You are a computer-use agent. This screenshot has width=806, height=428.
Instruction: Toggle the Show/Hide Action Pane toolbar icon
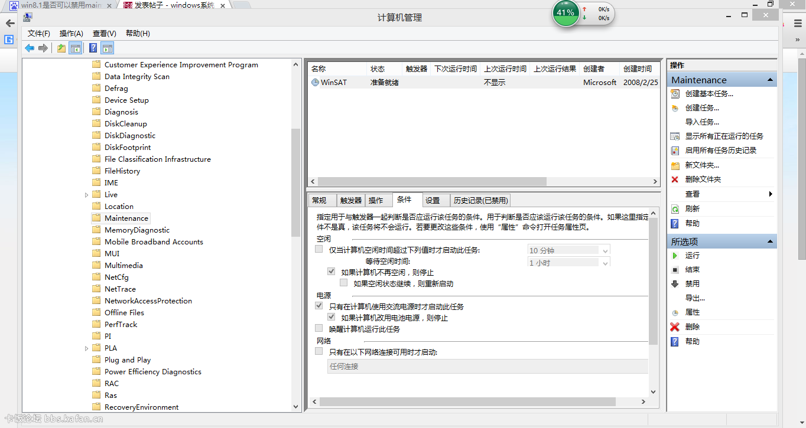point(107,48)
